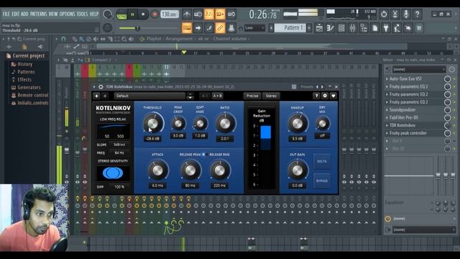This screenshot has height=259, width=460.
Task: Click the 130 tempo field
Action: [x=170, y=14]
